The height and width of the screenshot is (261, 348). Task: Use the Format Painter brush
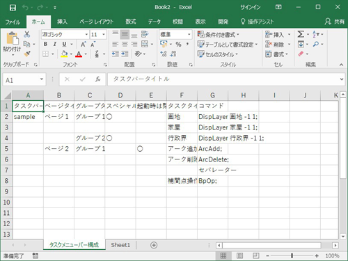27,54
